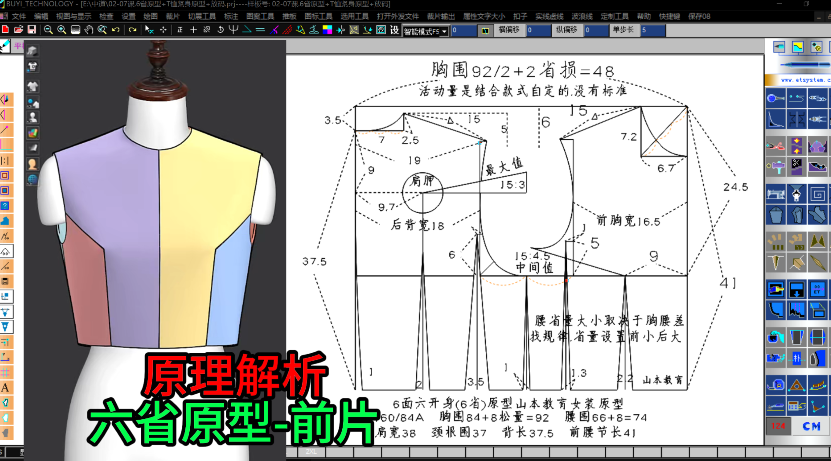Screen dimensions: 831x461
Task: Open the 实线虚线 menu
Action: [x=549, y=16]
